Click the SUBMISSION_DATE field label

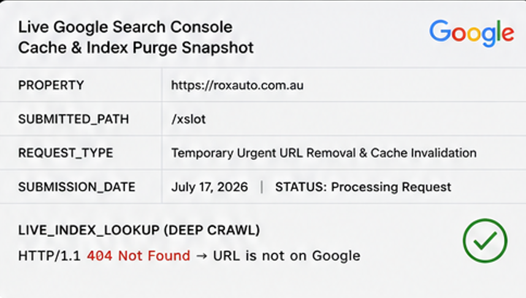click(77, 187)
